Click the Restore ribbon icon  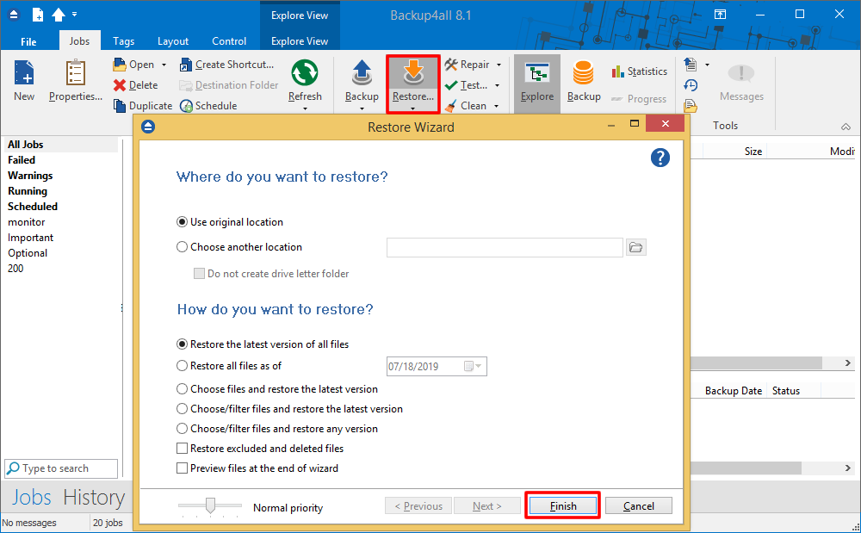coord(413,74)
